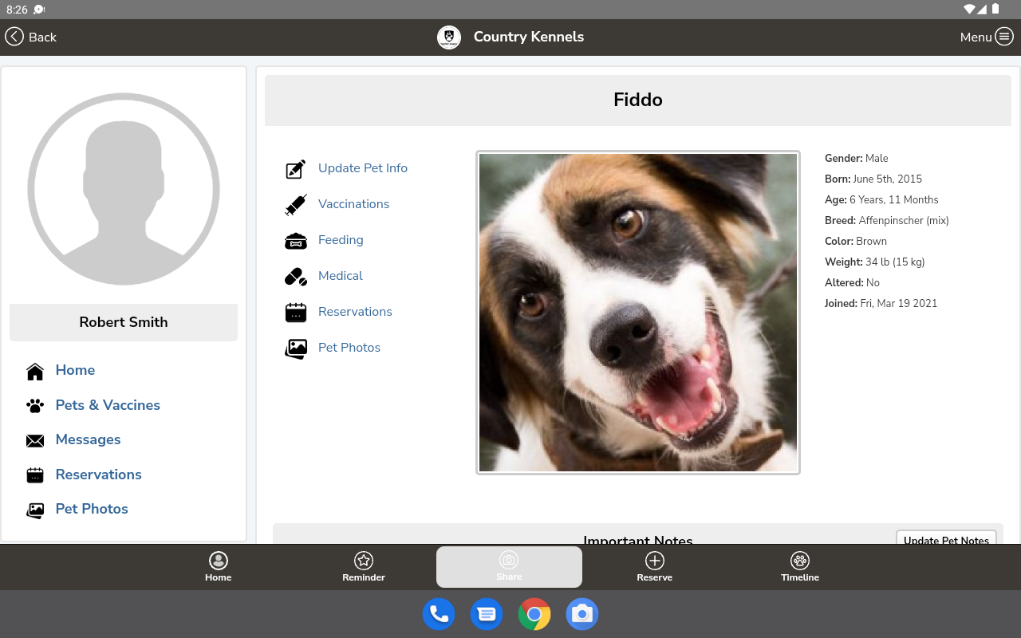Open the Pet Photos link in sidebar
The height and width of the screenshot is (638, 1021).
tap(92, 509)
